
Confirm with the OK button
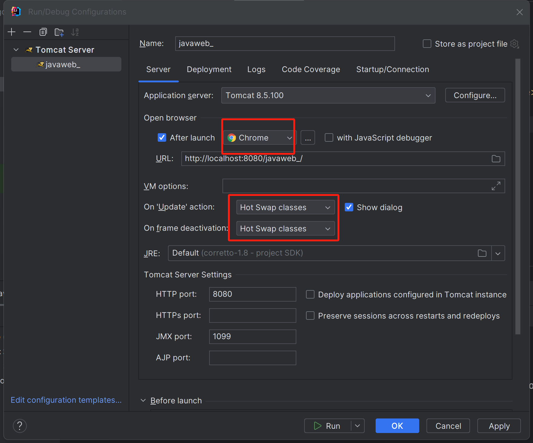tap(397, 426)
